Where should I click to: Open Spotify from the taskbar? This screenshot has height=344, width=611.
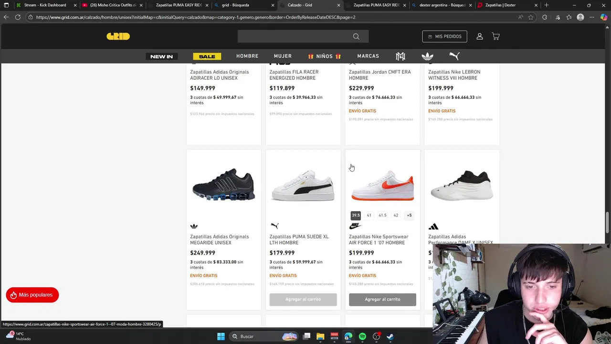pyautogui.click(x=362, y=336)
